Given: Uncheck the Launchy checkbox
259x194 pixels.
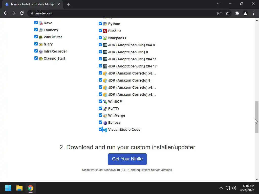Looking at the screenshot, I should tap(36, 30).
